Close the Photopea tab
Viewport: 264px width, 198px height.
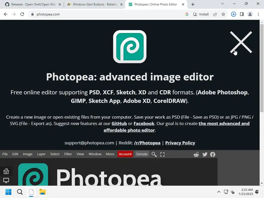(183, 5)
